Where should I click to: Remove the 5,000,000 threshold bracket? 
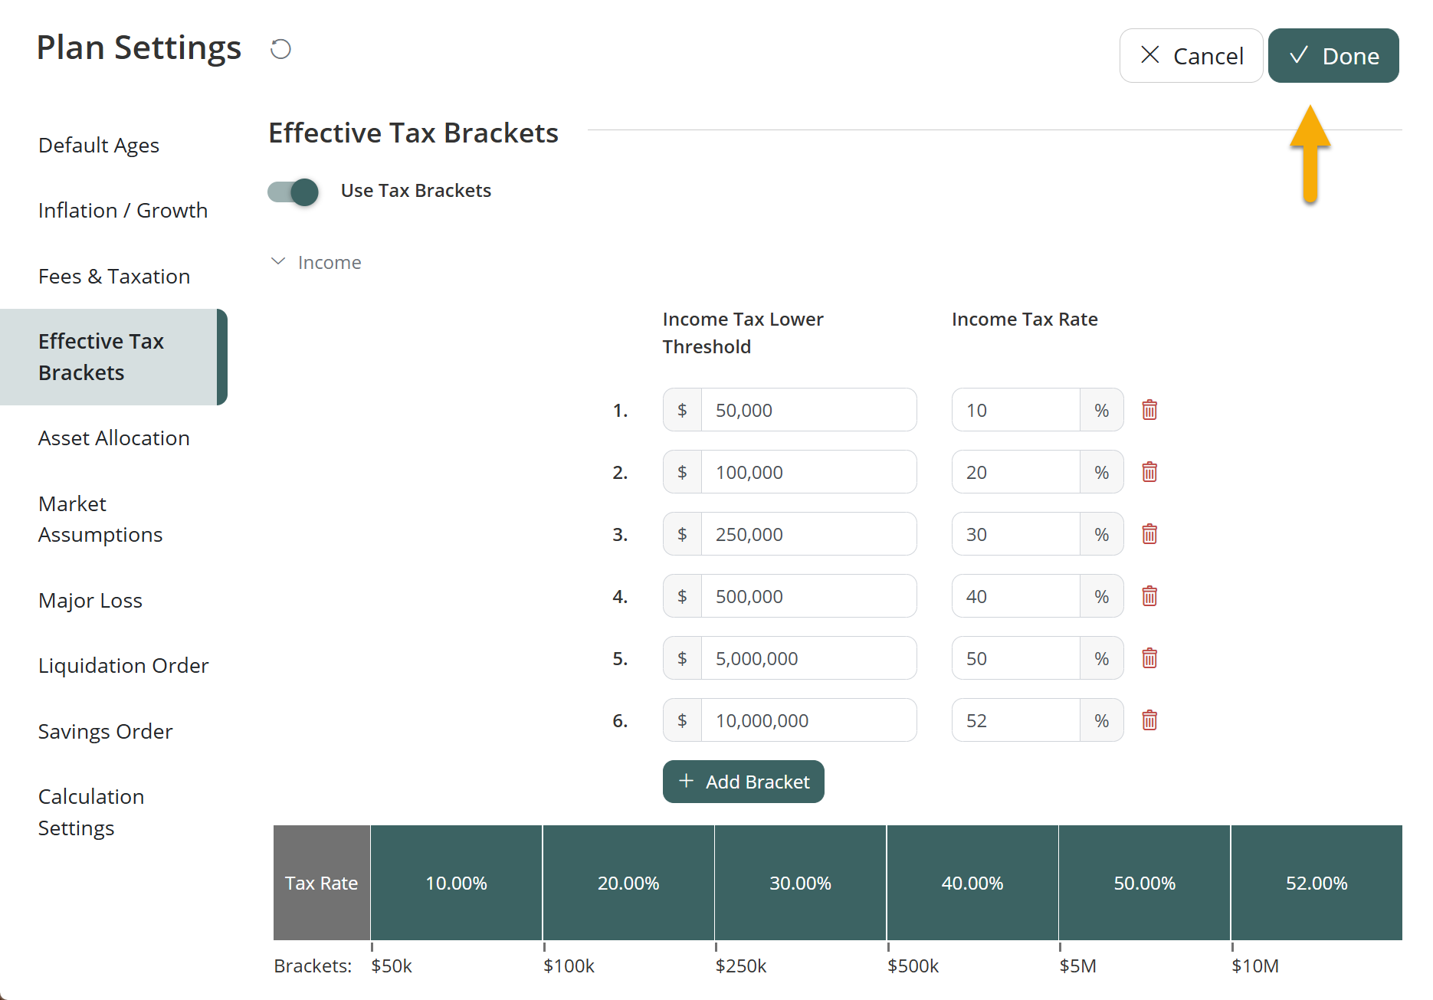point(1149,658)
